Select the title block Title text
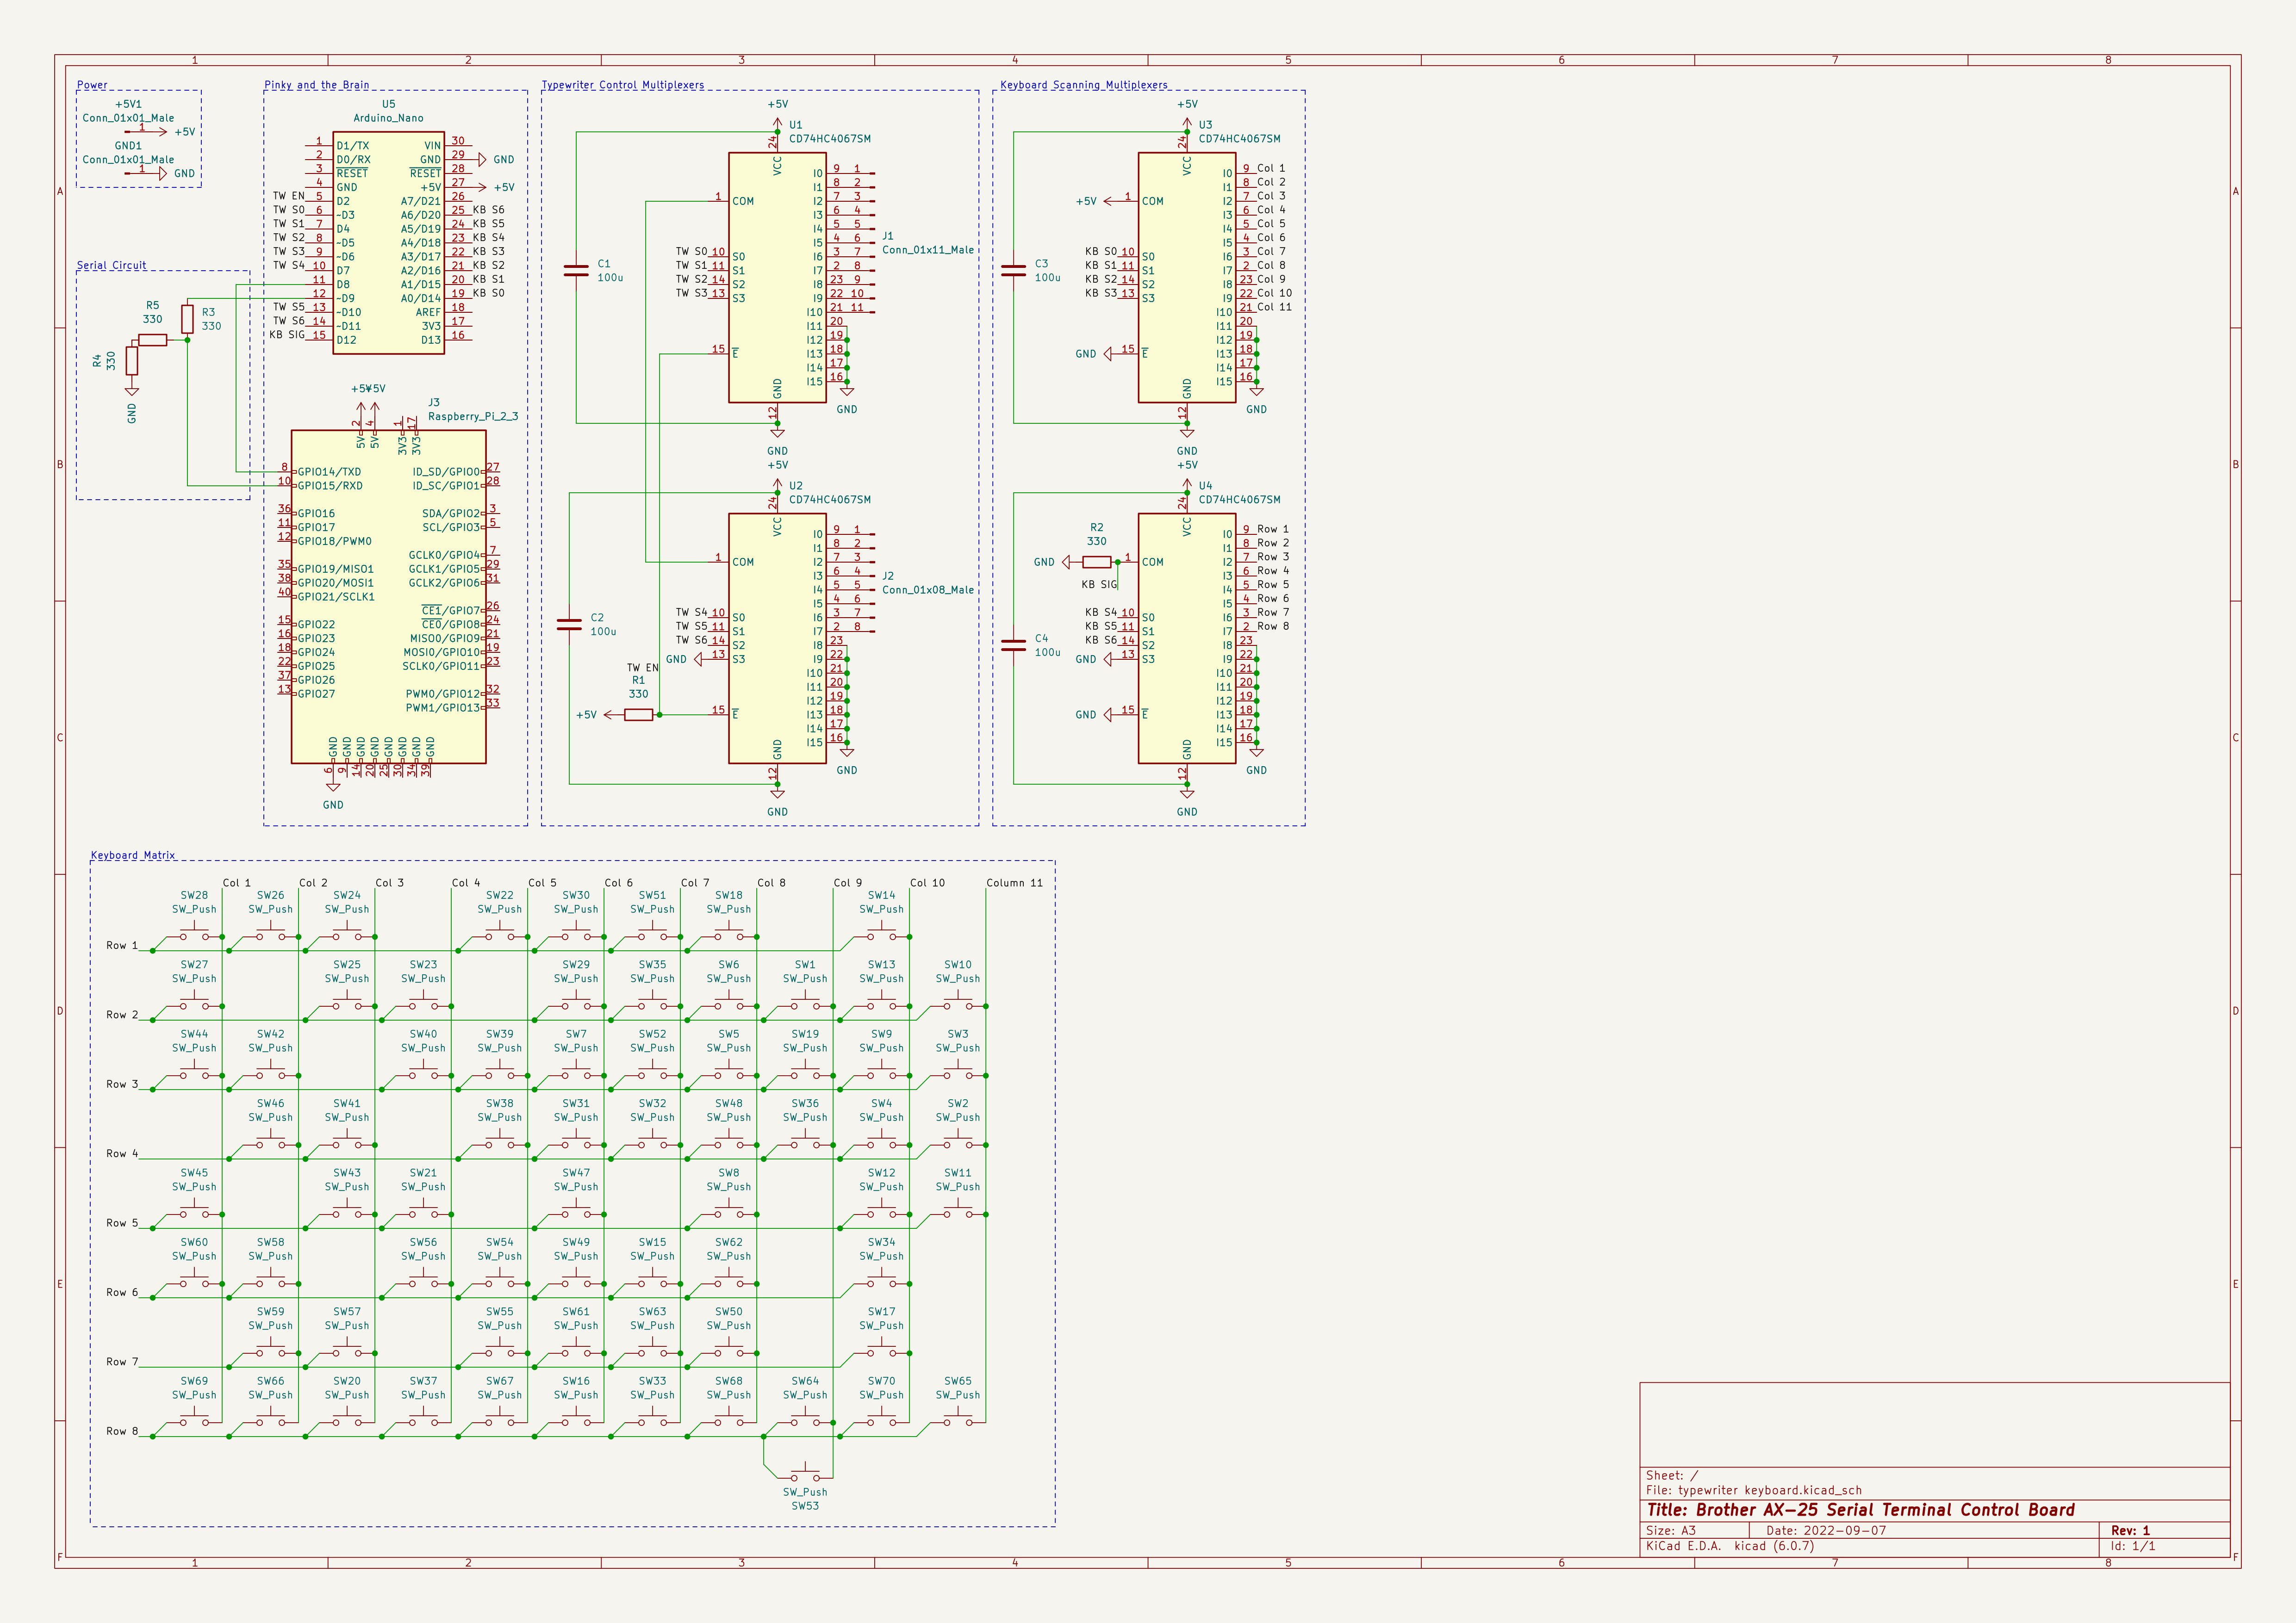Viewport: 2296px width, 1623px height. tap(1860, 1510)
